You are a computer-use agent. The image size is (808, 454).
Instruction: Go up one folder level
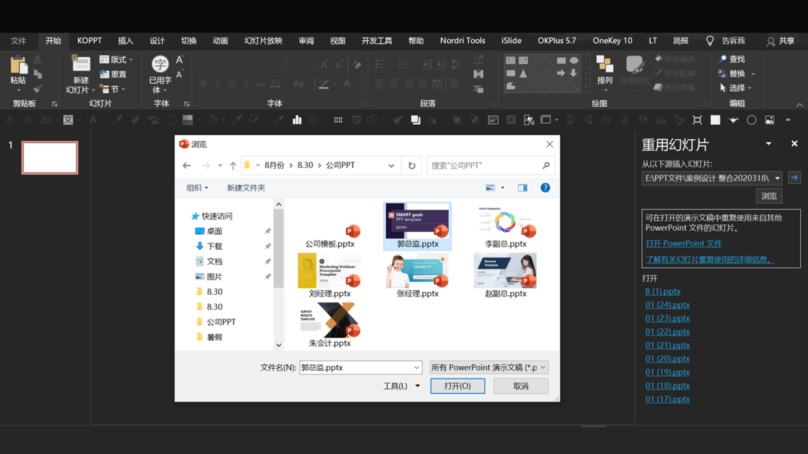pyautogui.click(x=233, y=166)
